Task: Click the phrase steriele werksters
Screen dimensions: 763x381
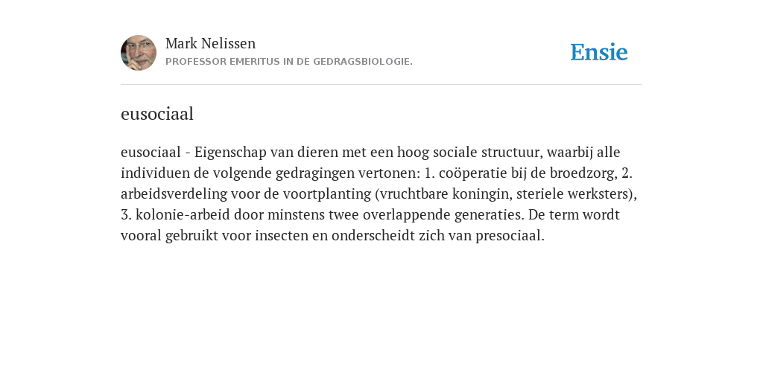Action: (x=574, y=194)
